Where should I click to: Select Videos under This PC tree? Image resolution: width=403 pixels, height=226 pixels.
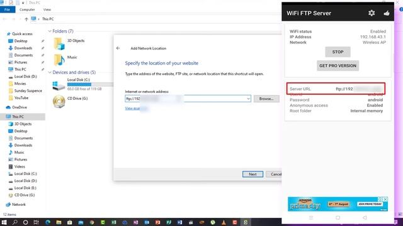click(17, 166)
